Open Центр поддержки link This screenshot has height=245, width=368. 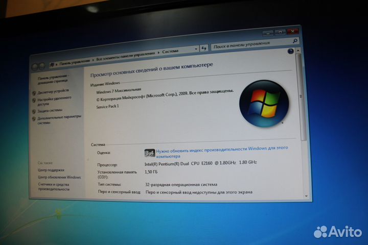(x=51, y=170)
